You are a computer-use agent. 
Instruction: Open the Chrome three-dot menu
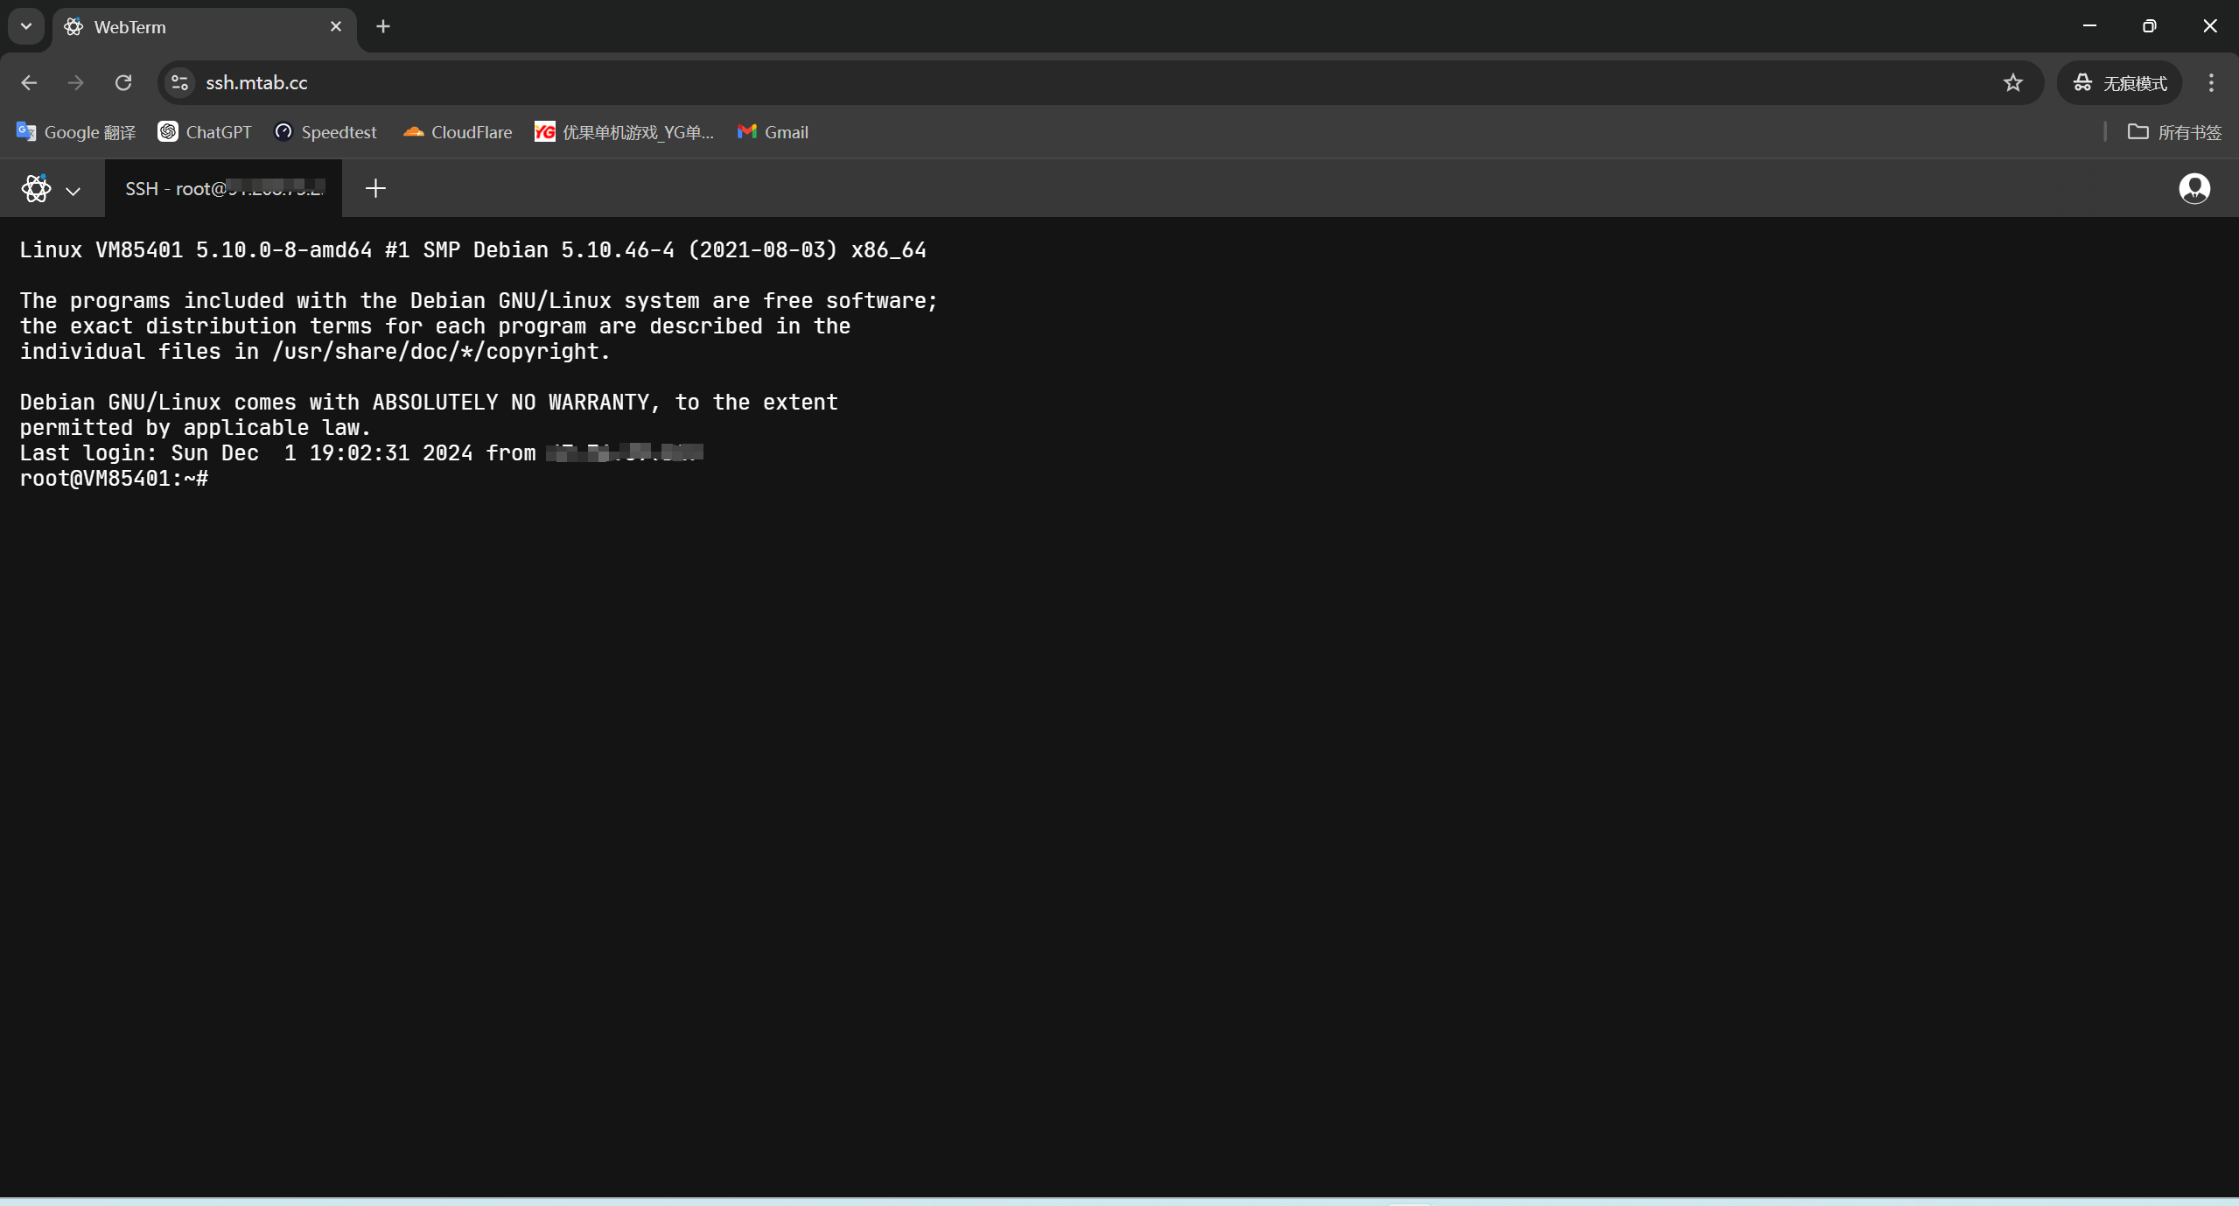[x=2211, y=82]
